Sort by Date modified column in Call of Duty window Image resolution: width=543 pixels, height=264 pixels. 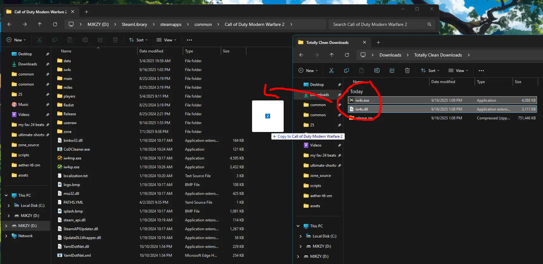click(x=160, y=51)
